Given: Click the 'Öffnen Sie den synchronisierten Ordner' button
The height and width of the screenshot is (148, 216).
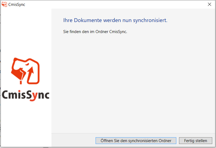Looking at the screenshot, I should coord(136,140).
